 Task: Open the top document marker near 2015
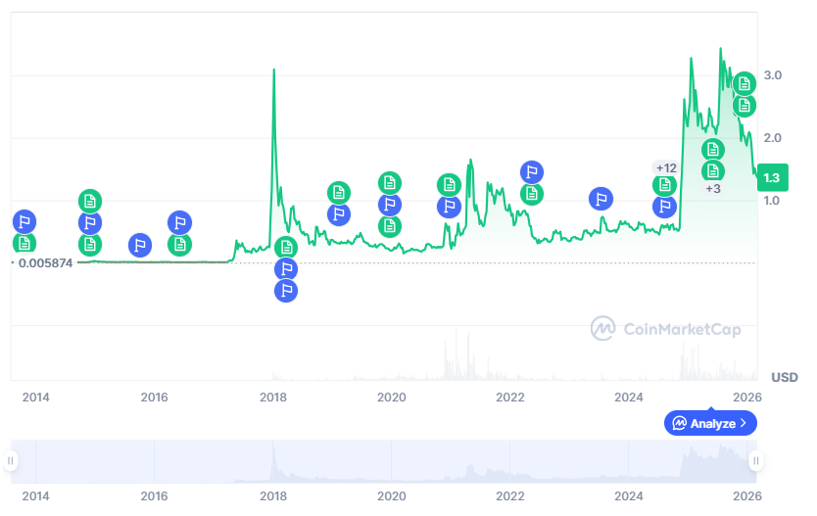(x=89, y=202)
